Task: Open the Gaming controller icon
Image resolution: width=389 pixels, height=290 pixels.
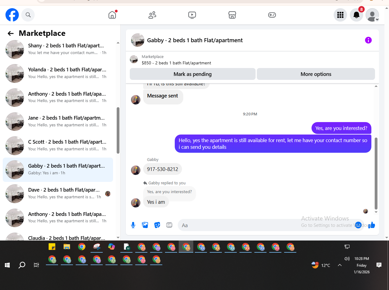Action: click(272, 15)
